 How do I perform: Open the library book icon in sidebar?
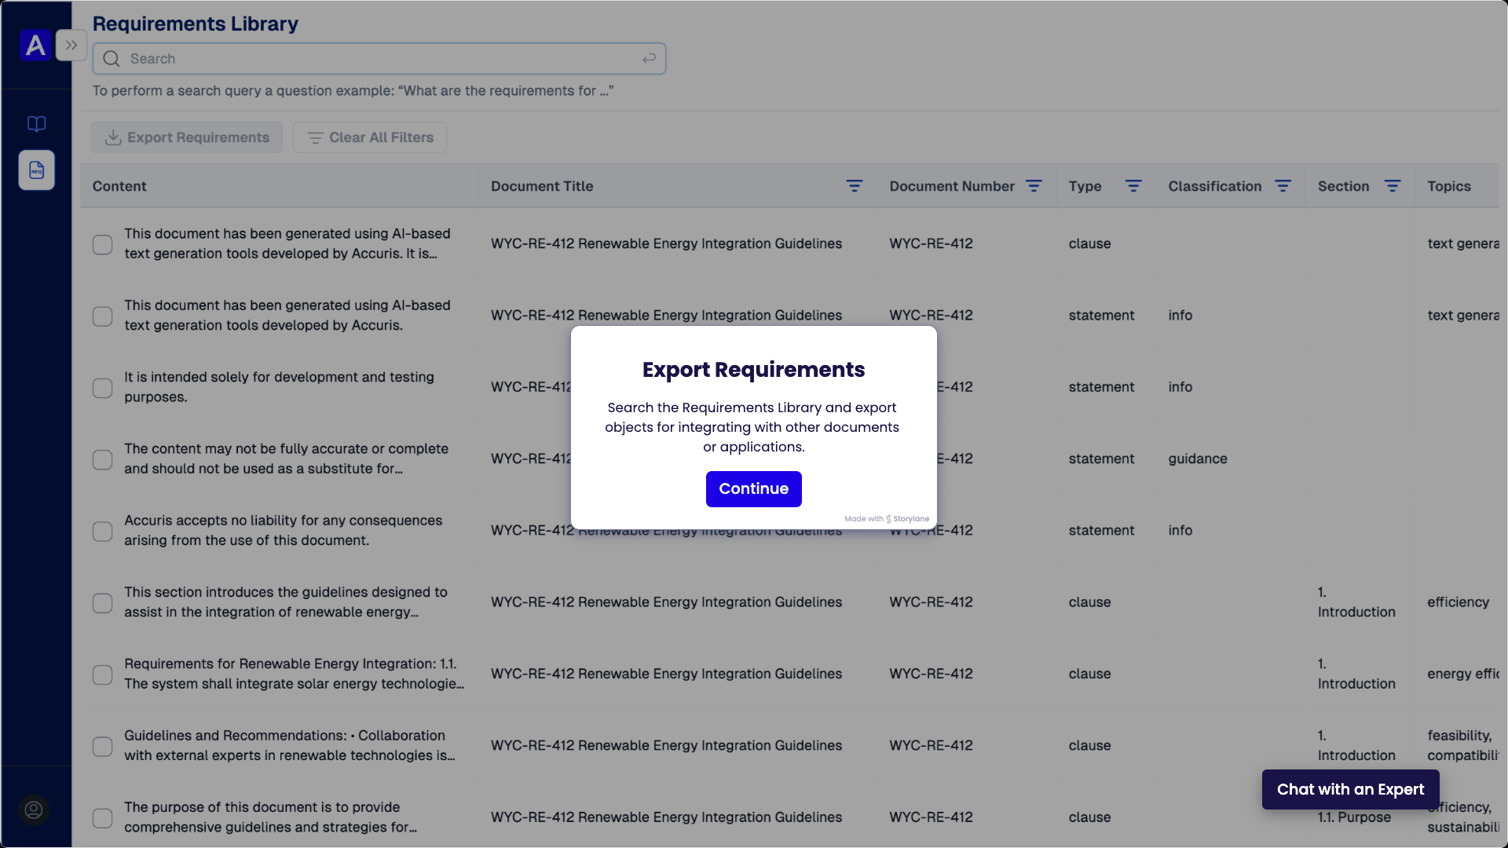36,124
